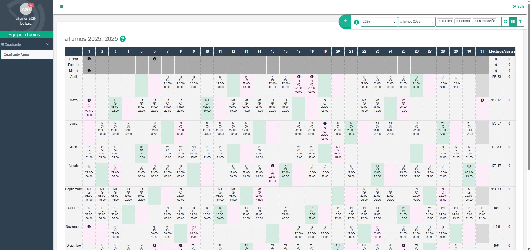Open the aTurnos 2025 team dropdown
Viewport: 530px width, 250px height.
tap(416, 22)
